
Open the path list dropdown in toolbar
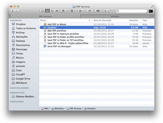(x=106, y=11)
